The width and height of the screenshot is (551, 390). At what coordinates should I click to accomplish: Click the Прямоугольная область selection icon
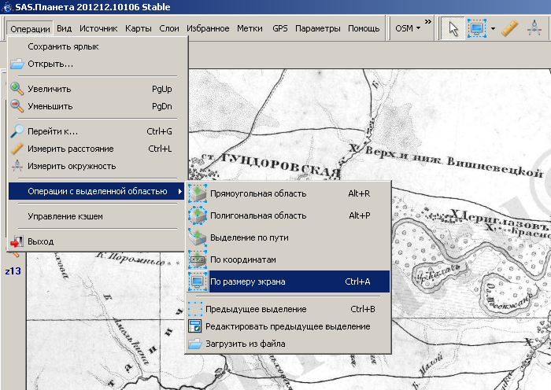pyautogui.click(x=197, y=193)
